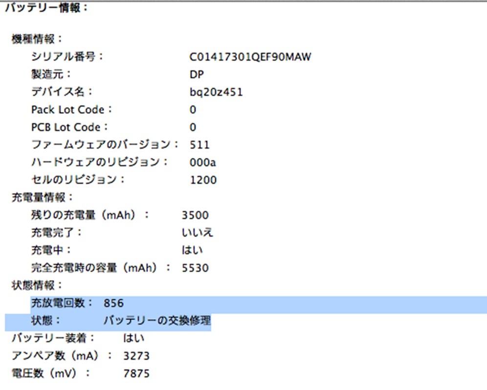Select amperage value 3273
The image size is (487, 390).
tap(136, 356)
